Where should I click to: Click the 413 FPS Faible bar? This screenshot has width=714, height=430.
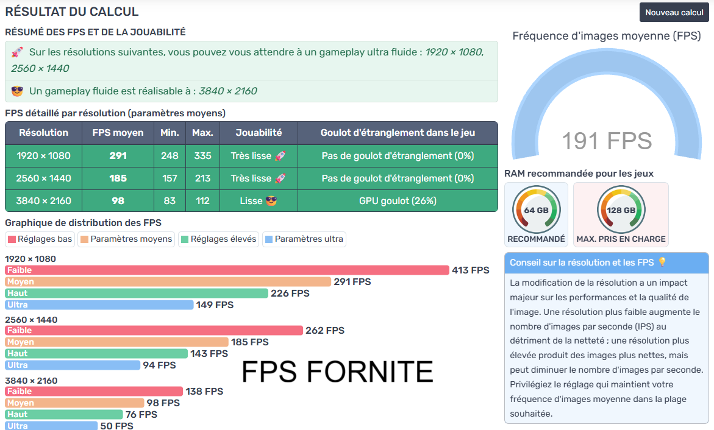click(x=227, y=270)
